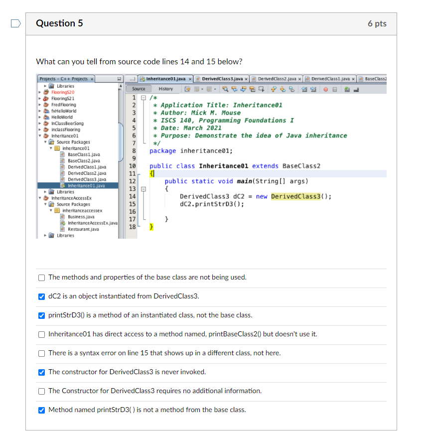Check the syntax error on line 15 answer
This screenshot has height=432, width=425.
[x=41, y=353]
